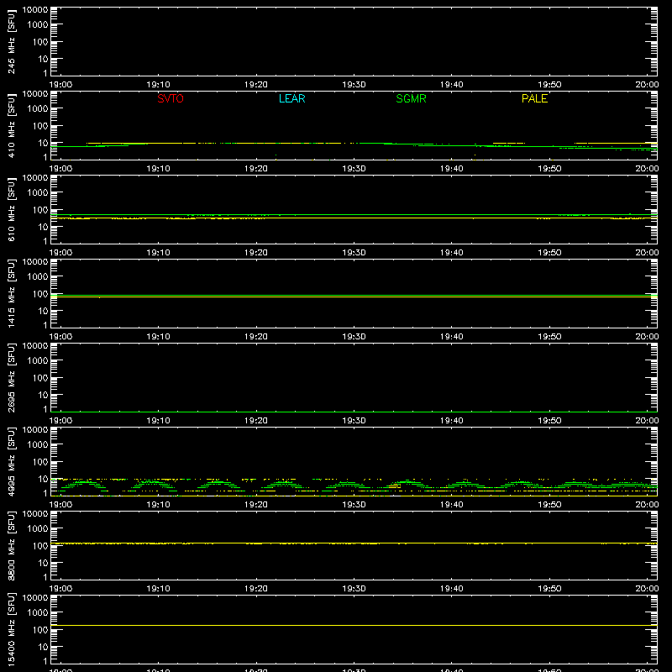The height and width of the screenshot is (672, 672).
Task: Click 19:40 label under the 410 MHz plot
Action: [x=451, y=169]
